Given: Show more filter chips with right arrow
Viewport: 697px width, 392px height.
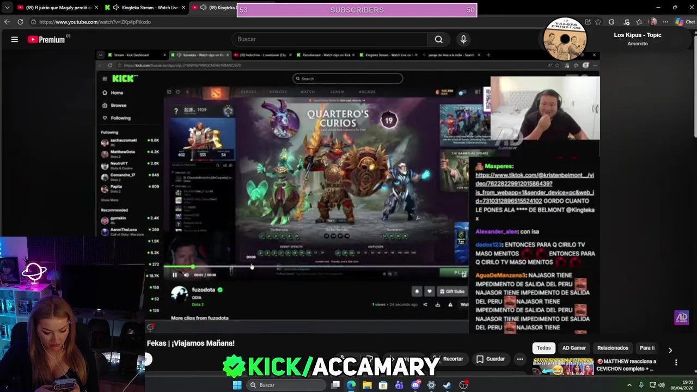Looking at the screenshot, I should pos(670,350).
